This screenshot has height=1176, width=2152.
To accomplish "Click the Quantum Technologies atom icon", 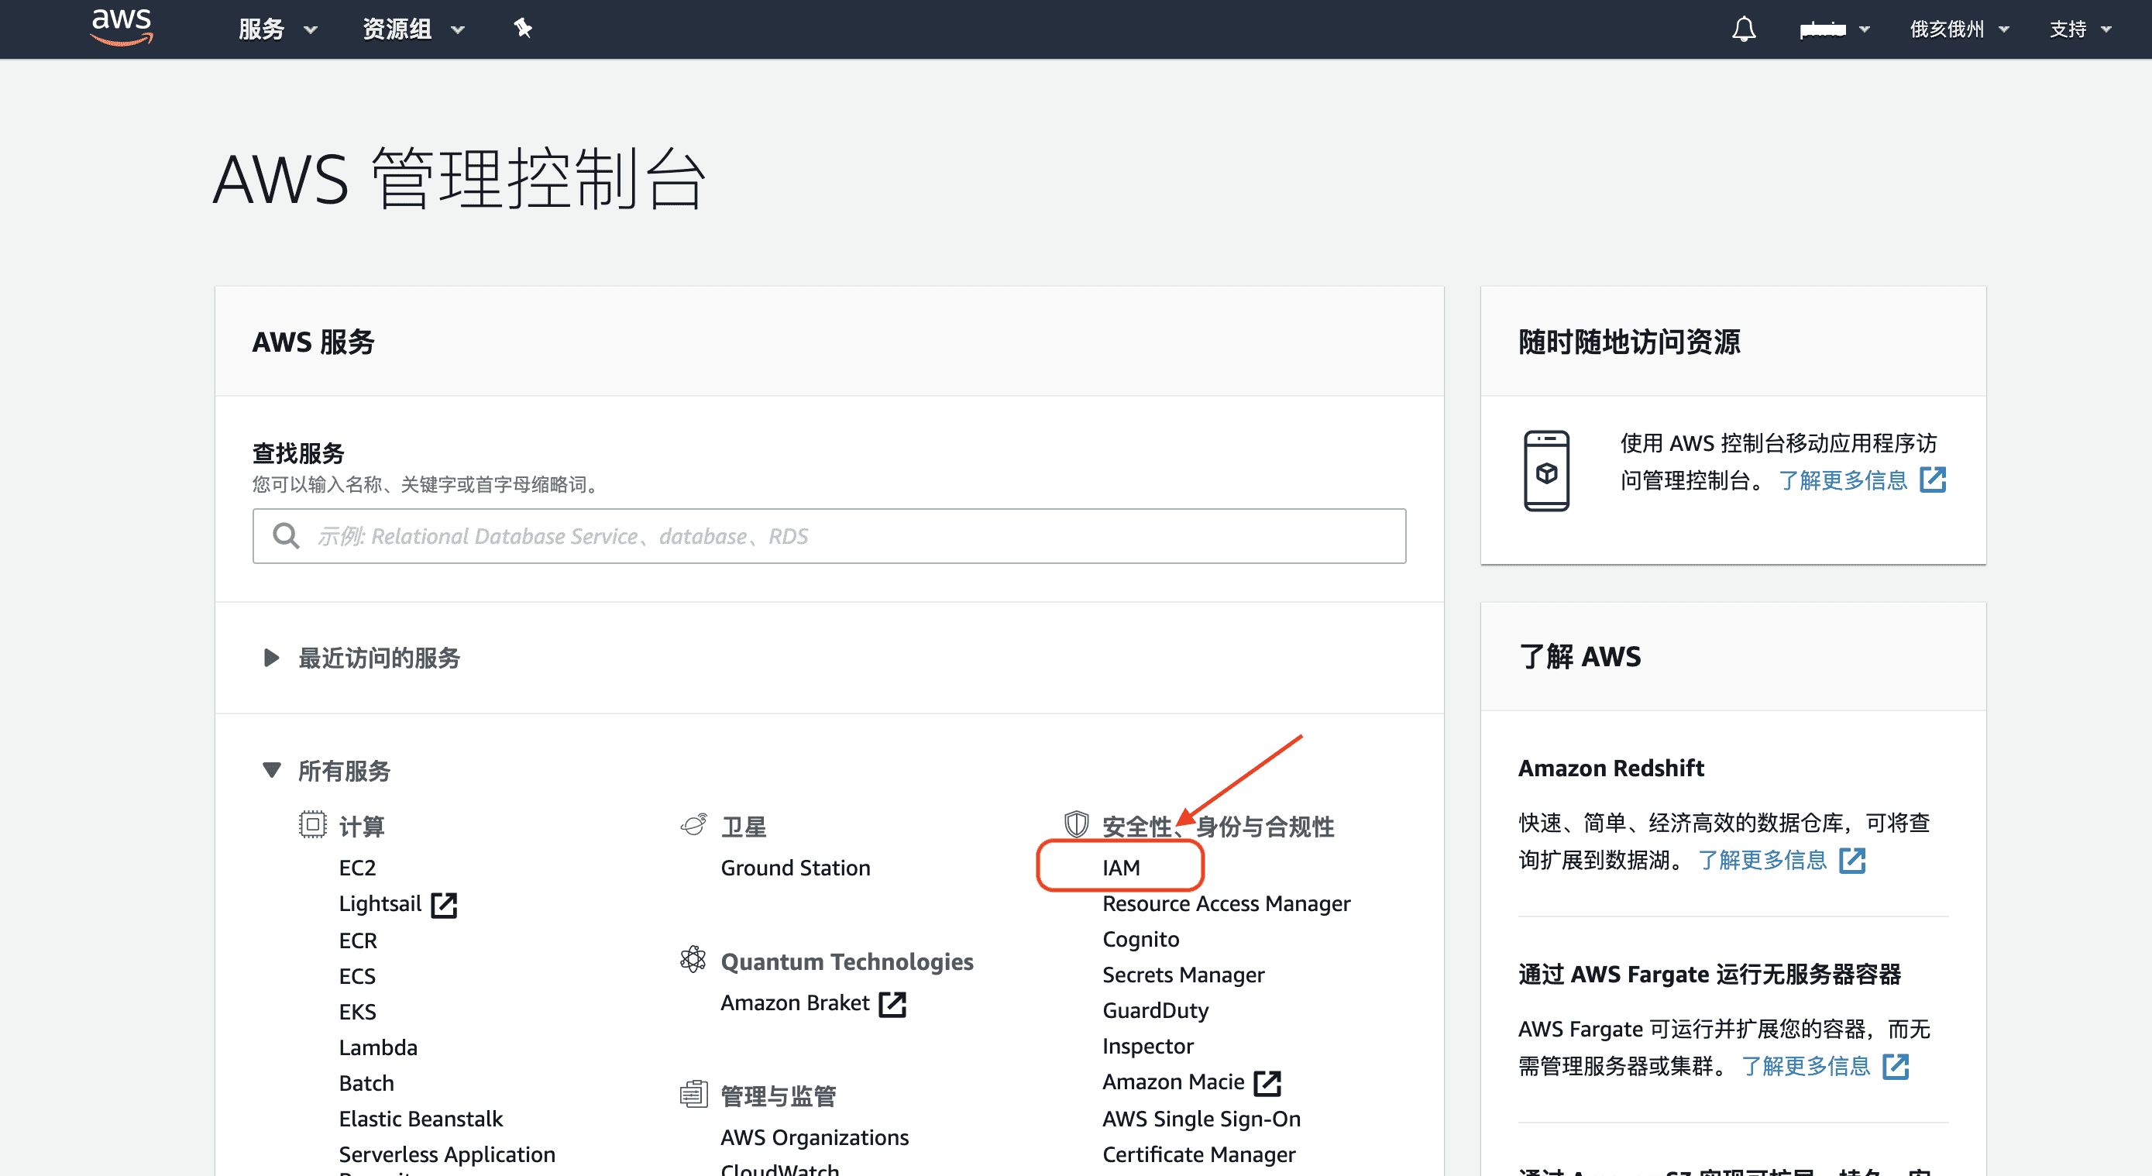I will point(693,960).
